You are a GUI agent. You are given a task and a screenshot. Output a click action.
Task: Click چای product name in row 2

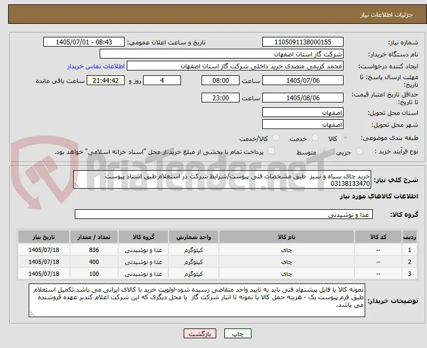coord(287,262)
